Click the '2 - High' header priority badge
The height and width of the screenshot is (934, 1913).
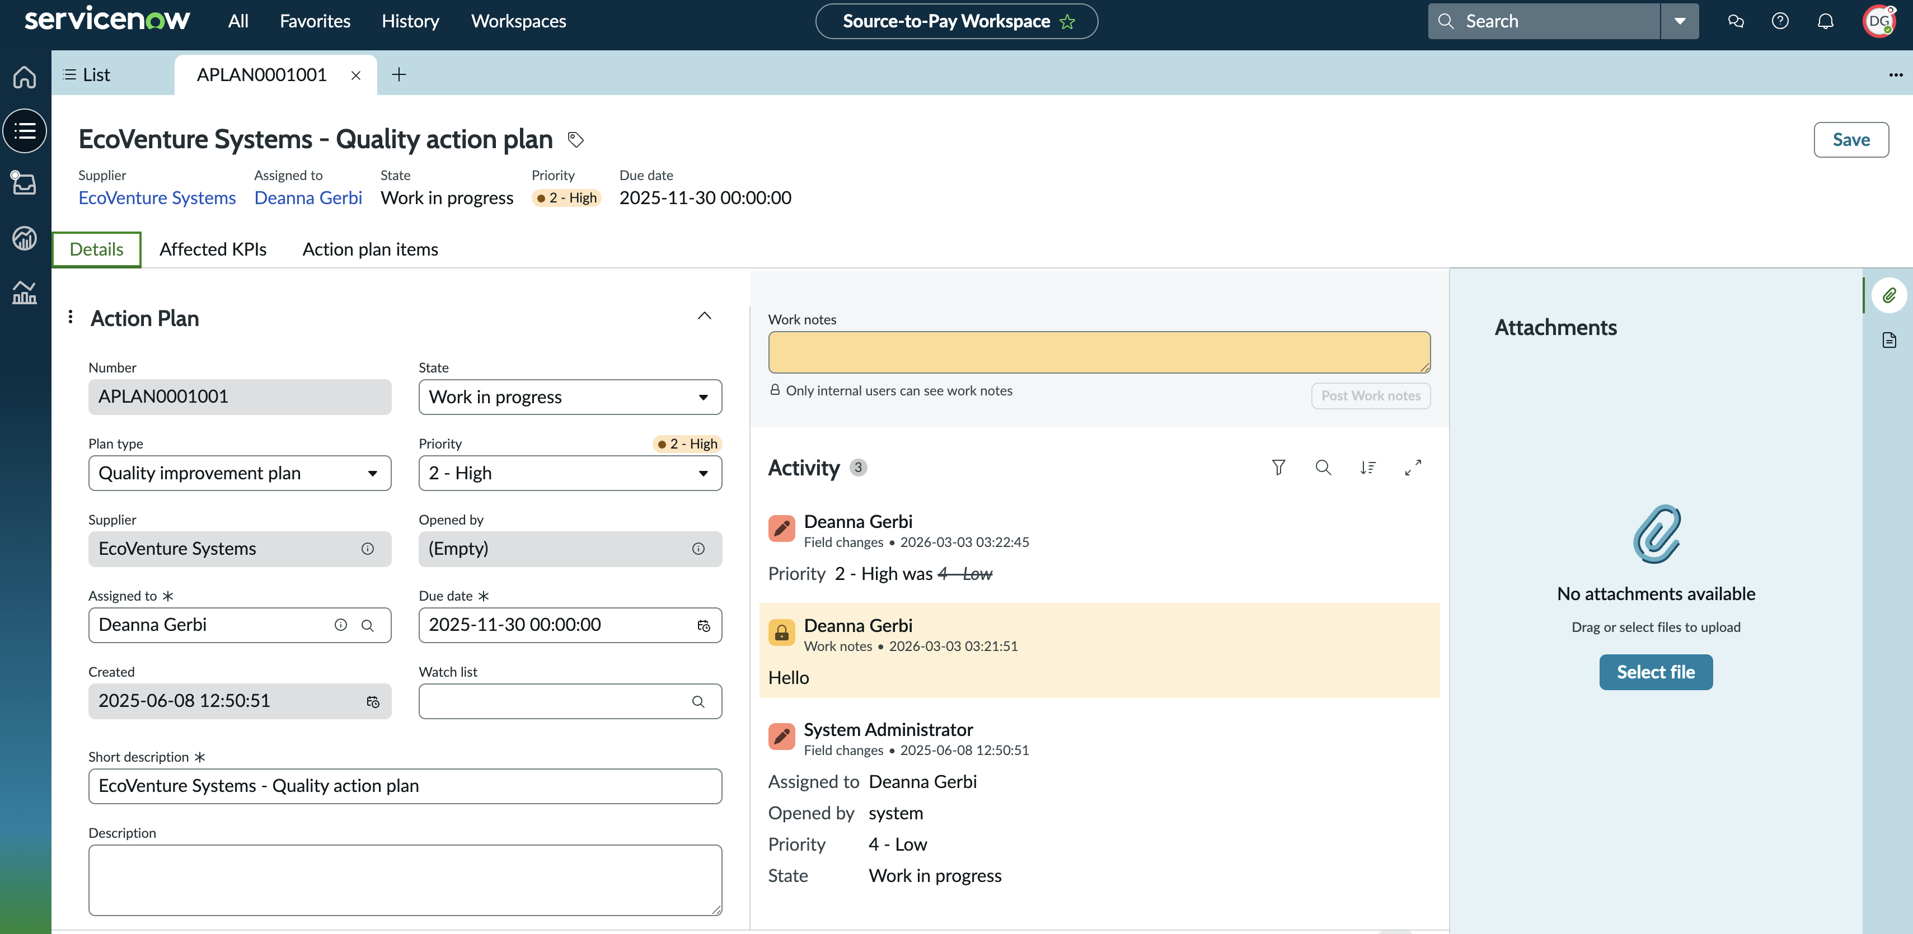[x=566, y=198]
